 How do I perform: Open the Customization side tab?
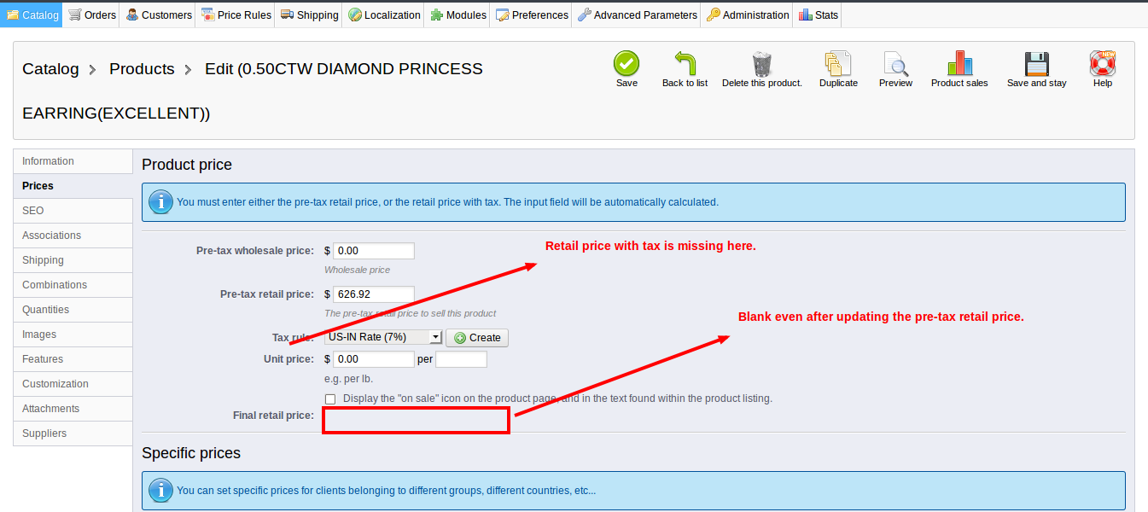[73, 384]
